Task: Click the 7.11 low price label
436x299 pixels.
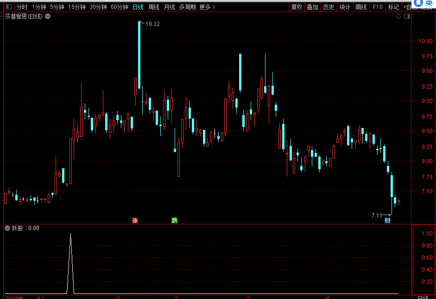Action: pos(377,215)
